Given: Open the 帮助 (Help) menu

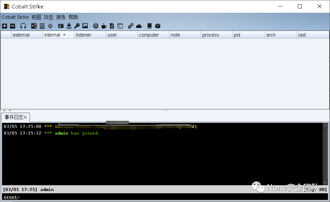Looking at the screenshot, I should pos(74,17).
